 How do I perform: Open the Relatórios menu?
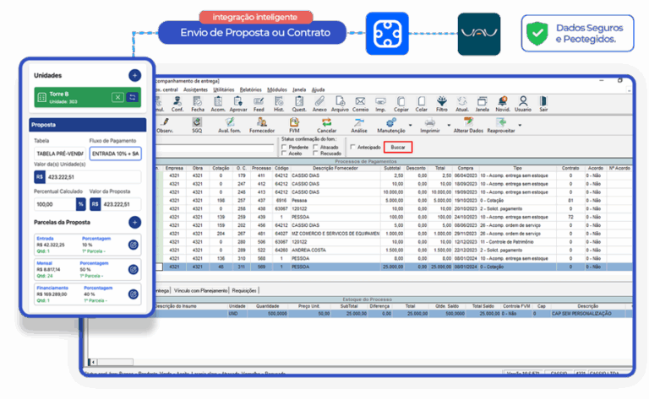(x=250, y=89)
